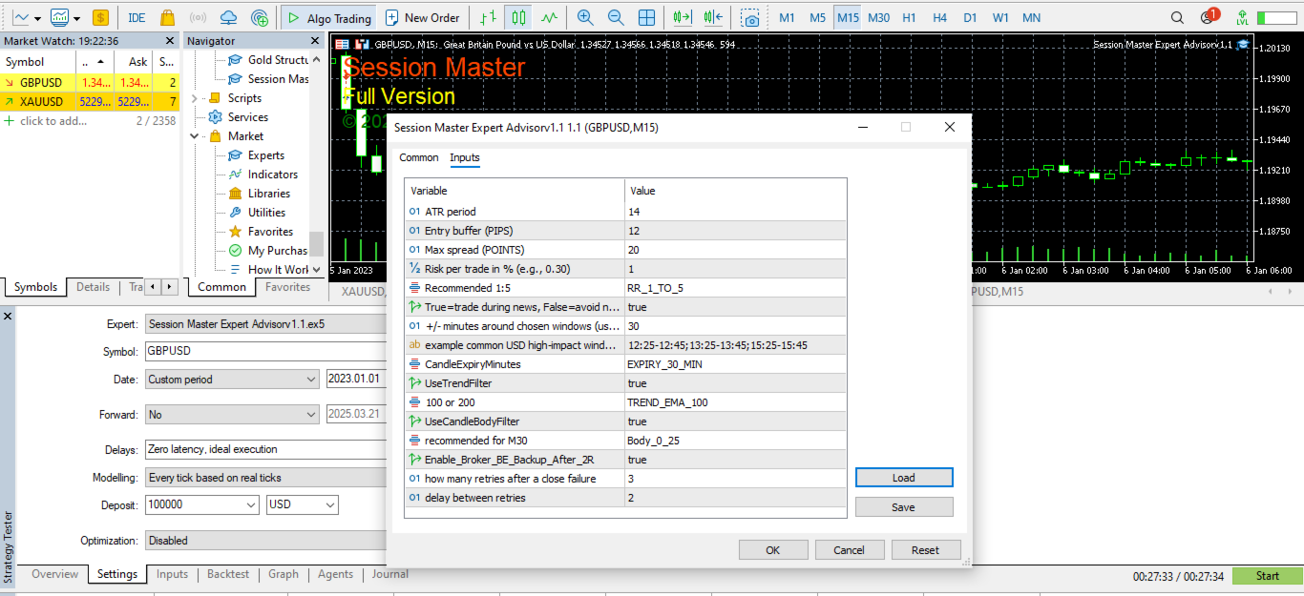The width and height of the screenshot is (1304, 596).
Task: Open the Forward dropdown
Action: (232, 415)
